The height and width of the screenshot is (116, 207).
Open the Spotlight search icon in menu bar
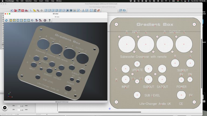coord(182,1)
